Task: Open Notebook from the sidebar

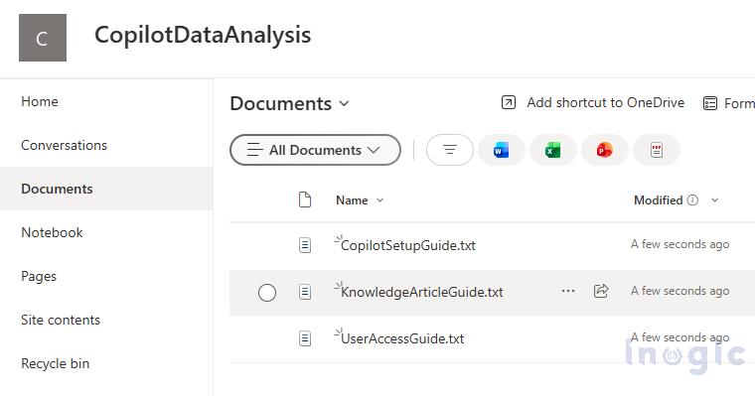Action: [52, 232]
